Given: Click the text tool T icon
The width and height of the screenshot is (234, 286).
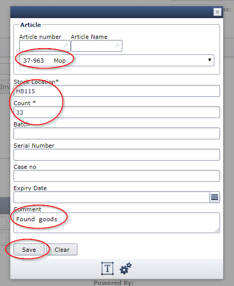Looking at the screenshot, I should pos(107,268).
